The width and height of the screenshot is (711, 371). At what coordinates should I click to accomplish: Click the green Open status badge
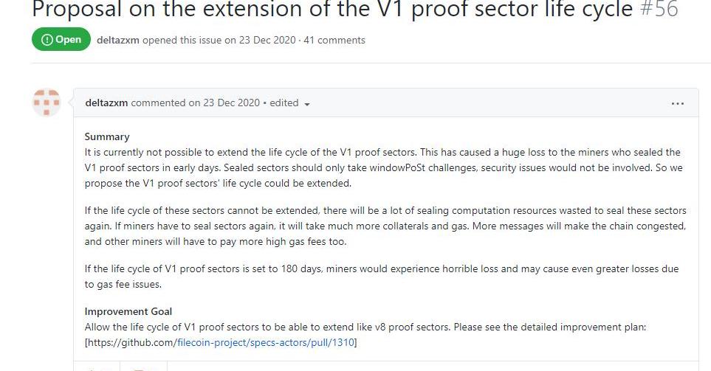click(61, 40)
